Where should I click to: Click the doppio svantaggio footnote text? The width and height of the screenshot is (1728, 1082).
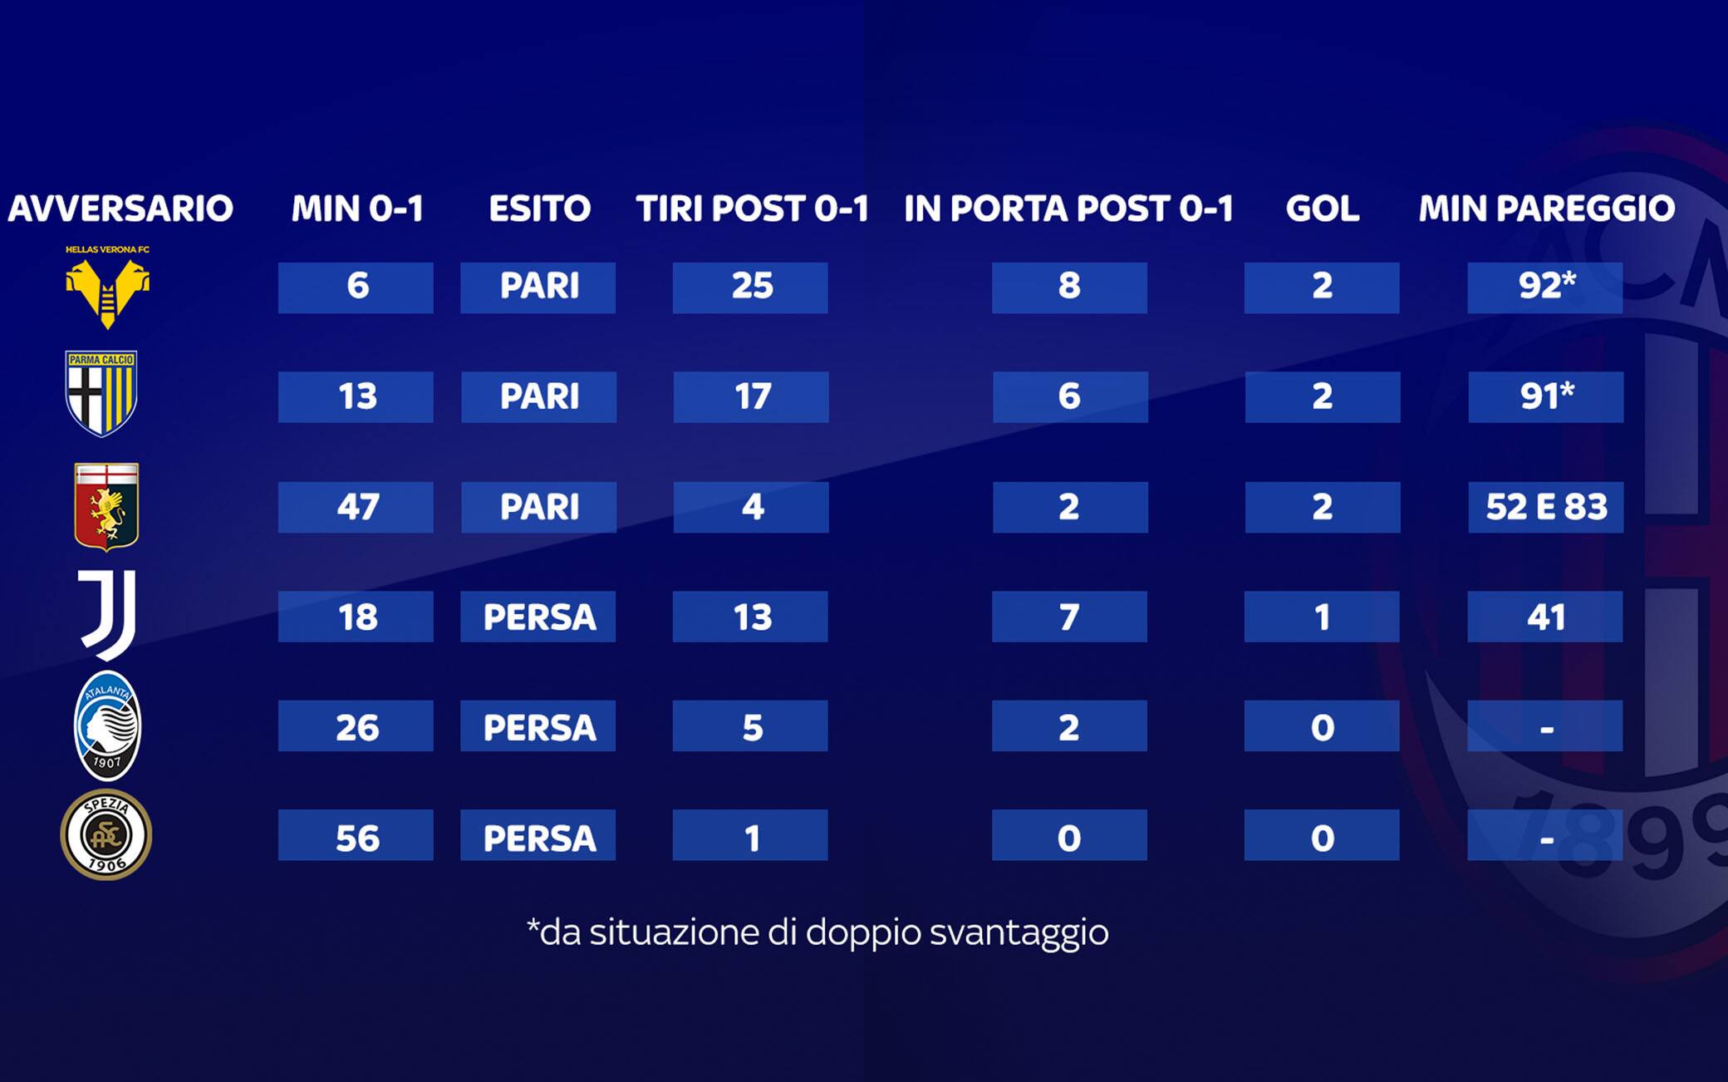817,932
